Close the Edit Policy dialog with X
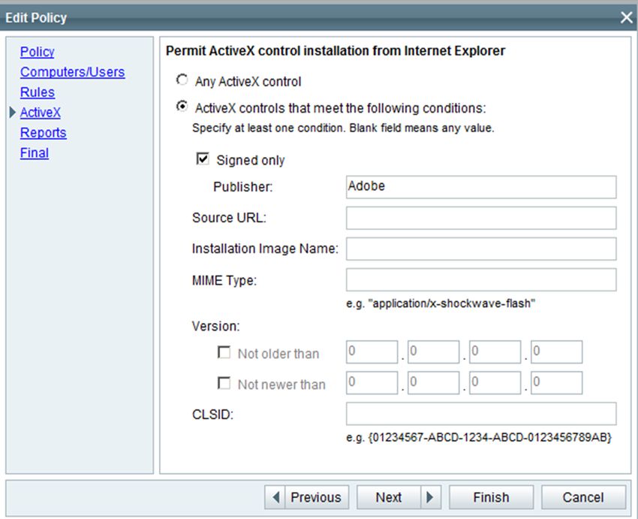The height and width of the screenshot is (519, 638). (627, 17)
